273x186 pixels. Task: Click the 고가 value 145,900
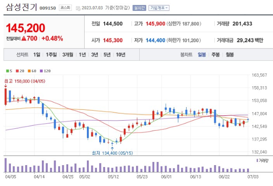point(155,24)
